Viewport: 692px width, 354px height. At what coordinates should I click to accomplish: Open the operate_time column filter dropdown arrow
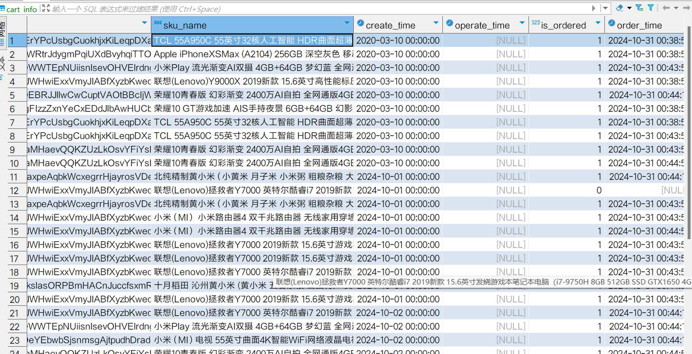point(522,23)
